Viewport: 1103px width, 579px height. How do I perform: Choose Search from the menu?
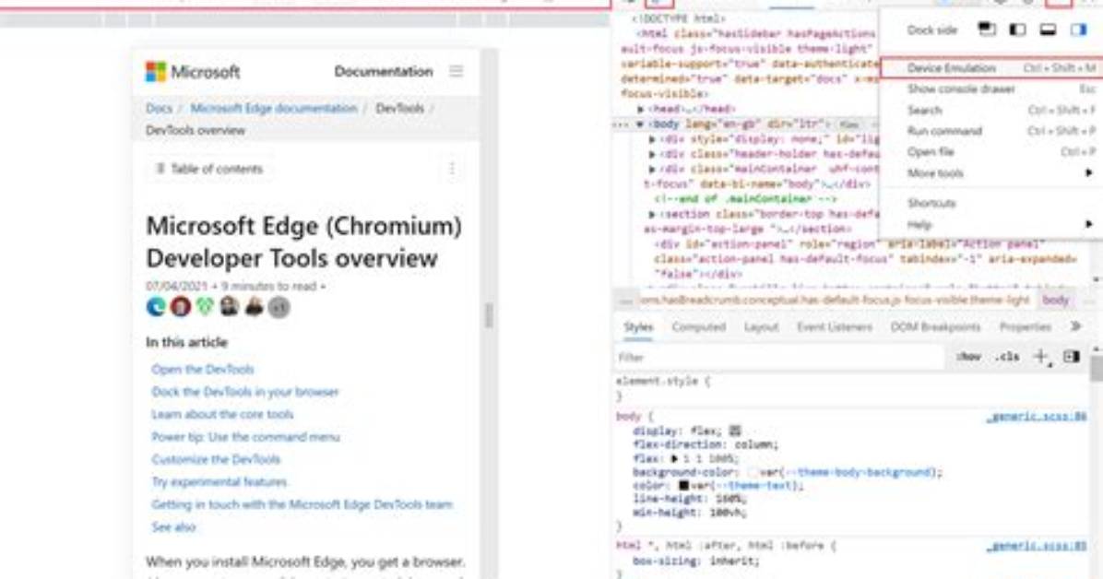pyautogui.click(x=991, y=111)
